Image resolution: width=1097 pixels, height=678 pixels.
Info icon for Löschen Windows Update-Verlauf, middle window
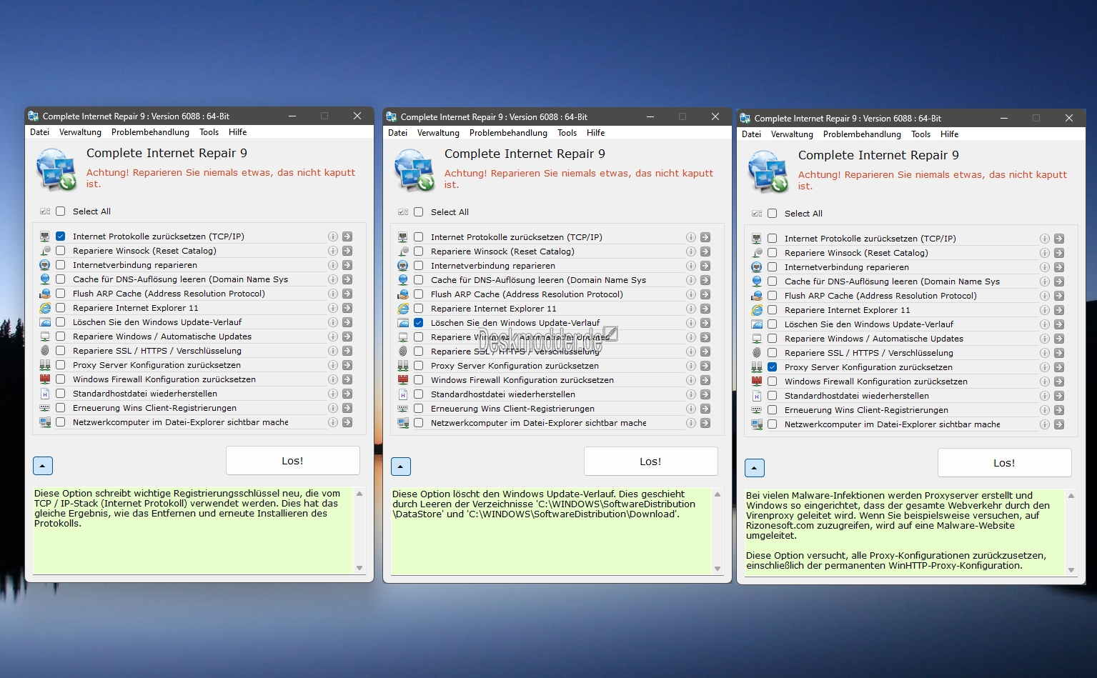pyautogui.click(x=691, y=323)
